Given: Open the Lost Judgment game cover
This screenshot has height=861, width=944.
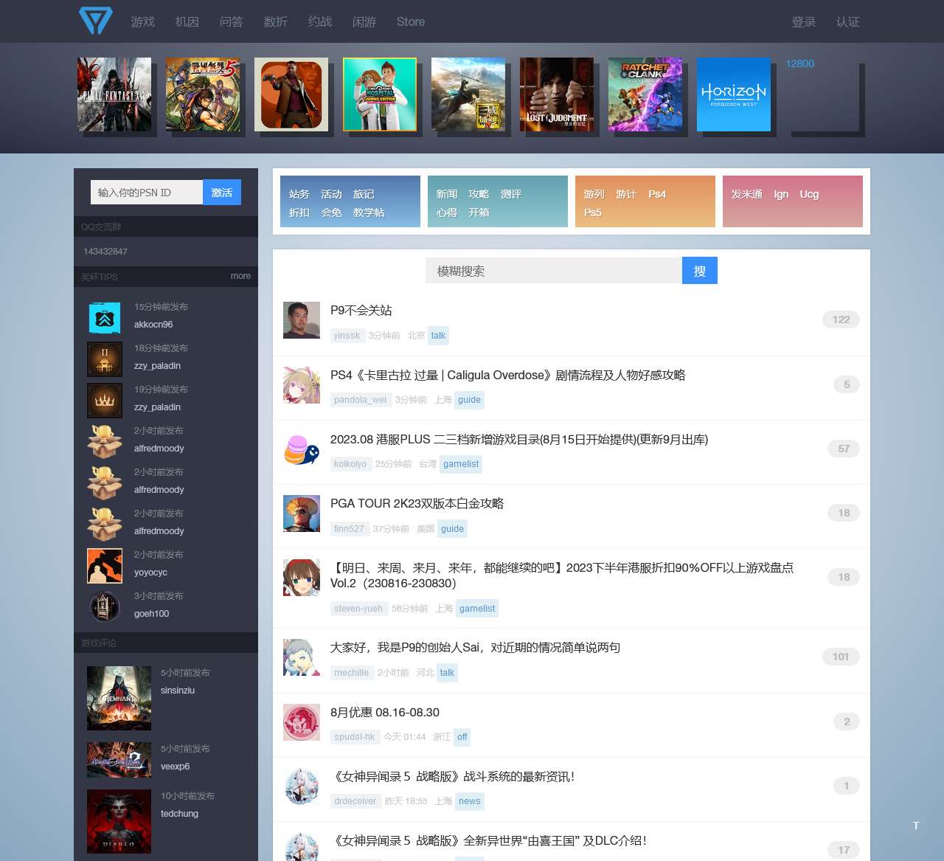Looking at the screenshot, I should [x=557, y=94].
